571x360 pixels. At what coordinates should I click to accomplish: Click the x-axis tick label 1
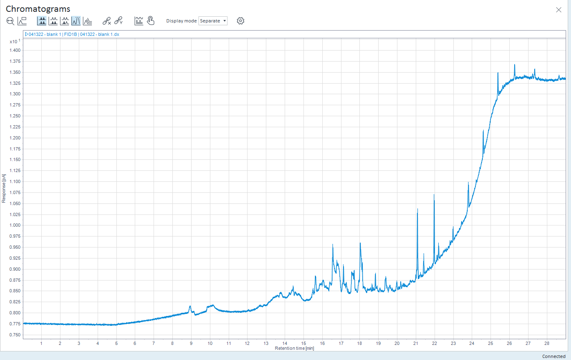(x=41, y=343)
